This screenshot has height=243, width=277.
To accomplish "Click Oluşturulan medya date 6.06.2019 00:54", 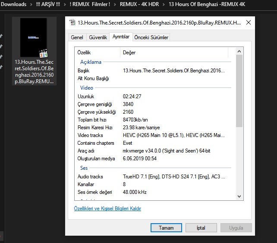I will tap(139, 159).
